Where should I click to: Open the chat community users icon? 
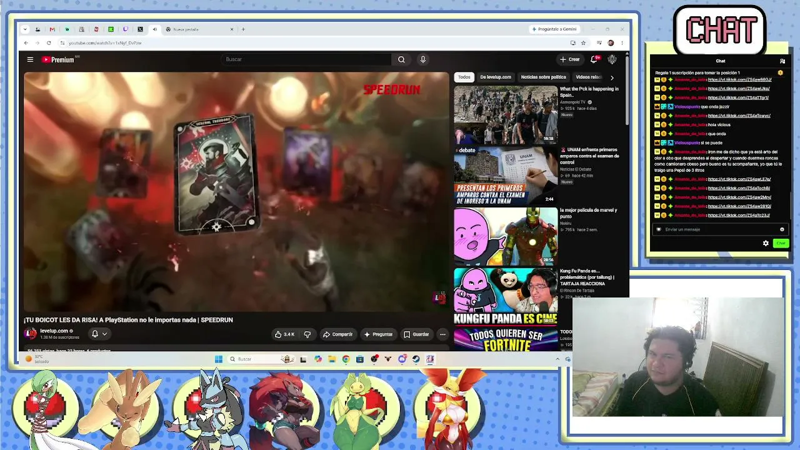(782, 61)
